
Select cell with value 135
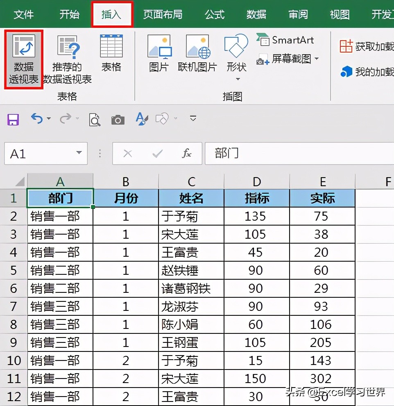click(x=257, y=216)
